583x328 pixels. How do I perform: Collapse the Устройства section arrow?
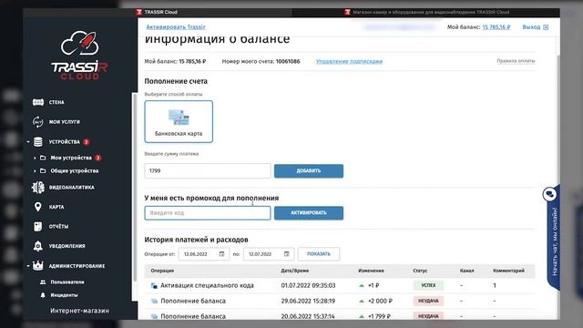pos(28,142)
